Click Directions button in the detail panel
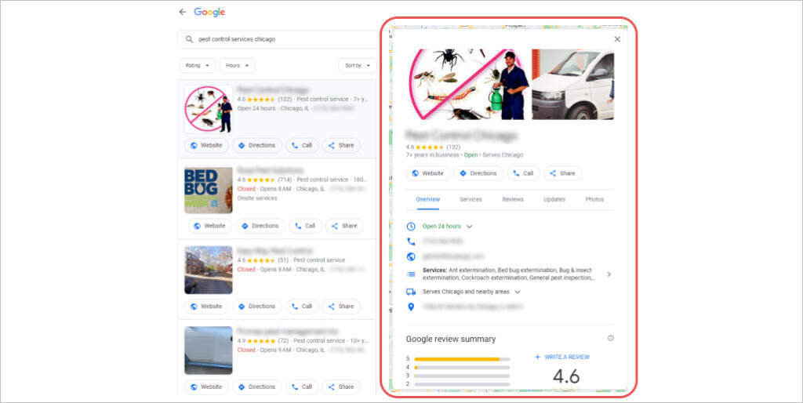Image resolution: width=803 pixels, height=403 pixels. (x=479, y=173)
